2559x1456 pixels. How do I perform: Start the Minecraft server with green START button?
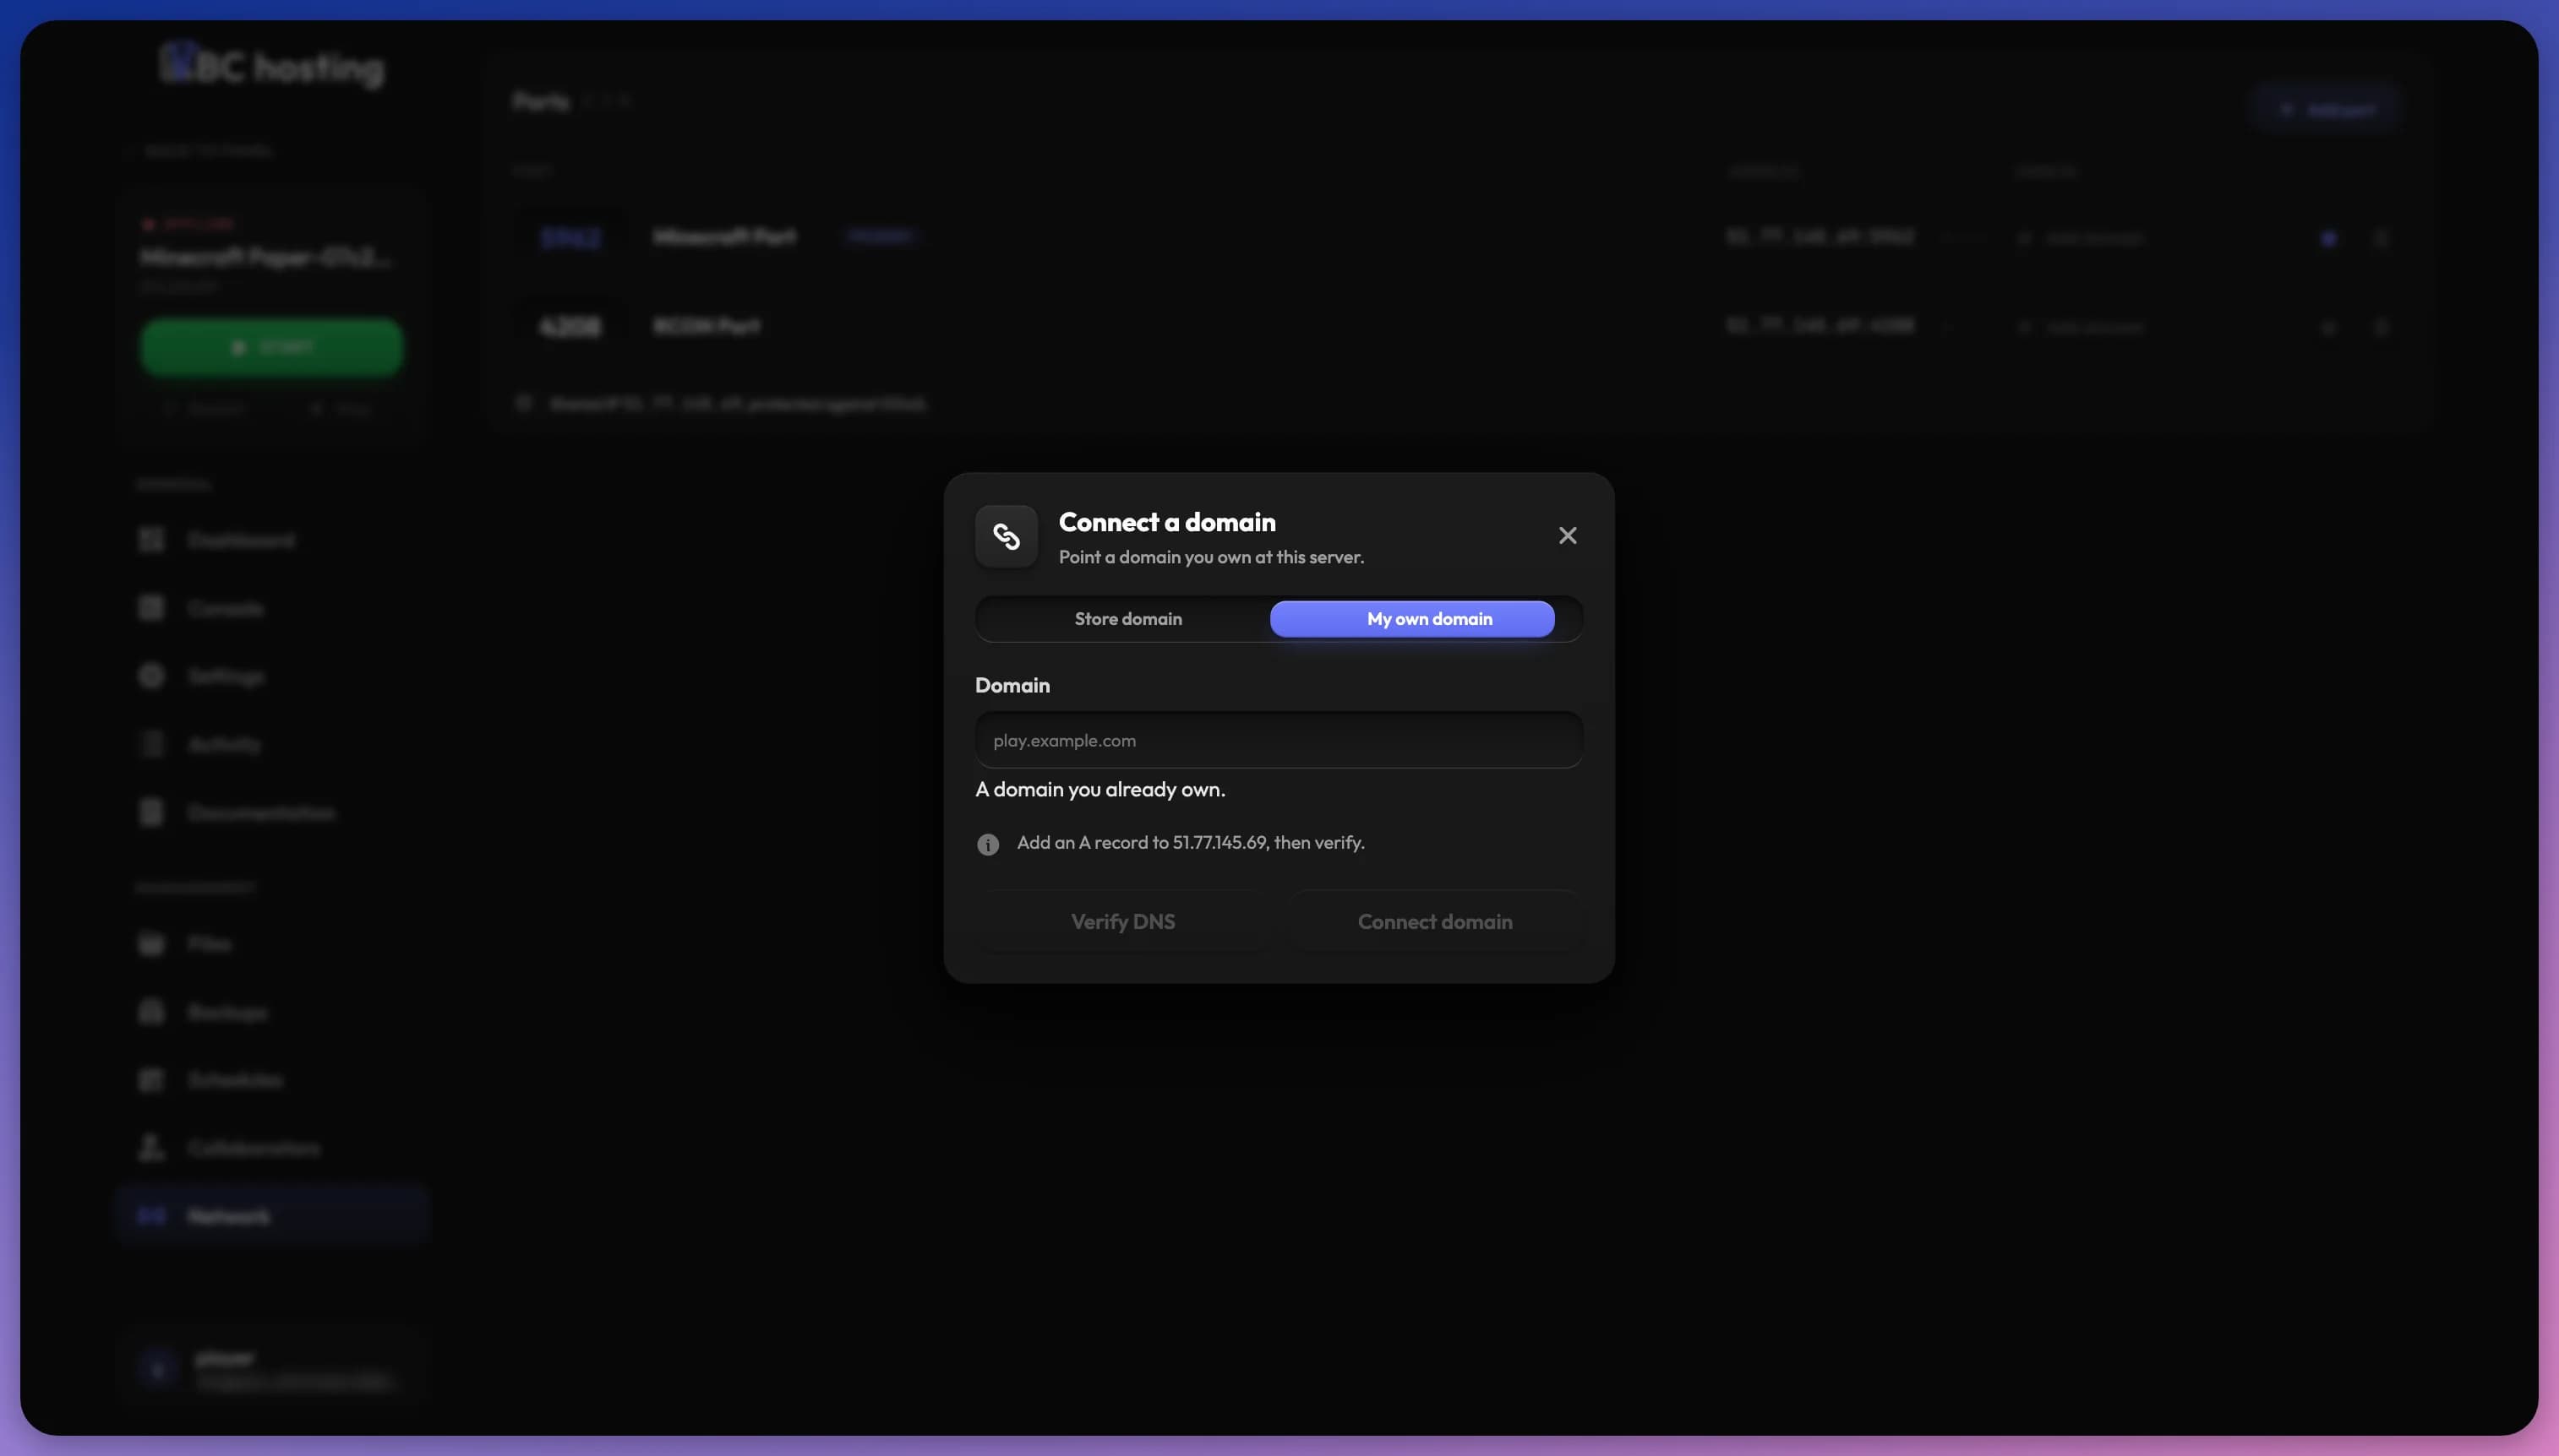pos(271,347)
